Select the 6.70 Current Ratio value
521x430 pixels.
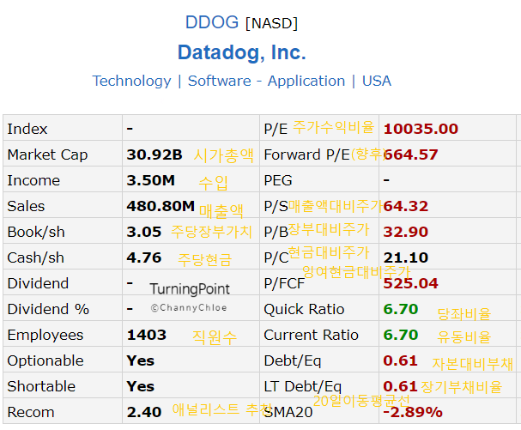(401, 335)
